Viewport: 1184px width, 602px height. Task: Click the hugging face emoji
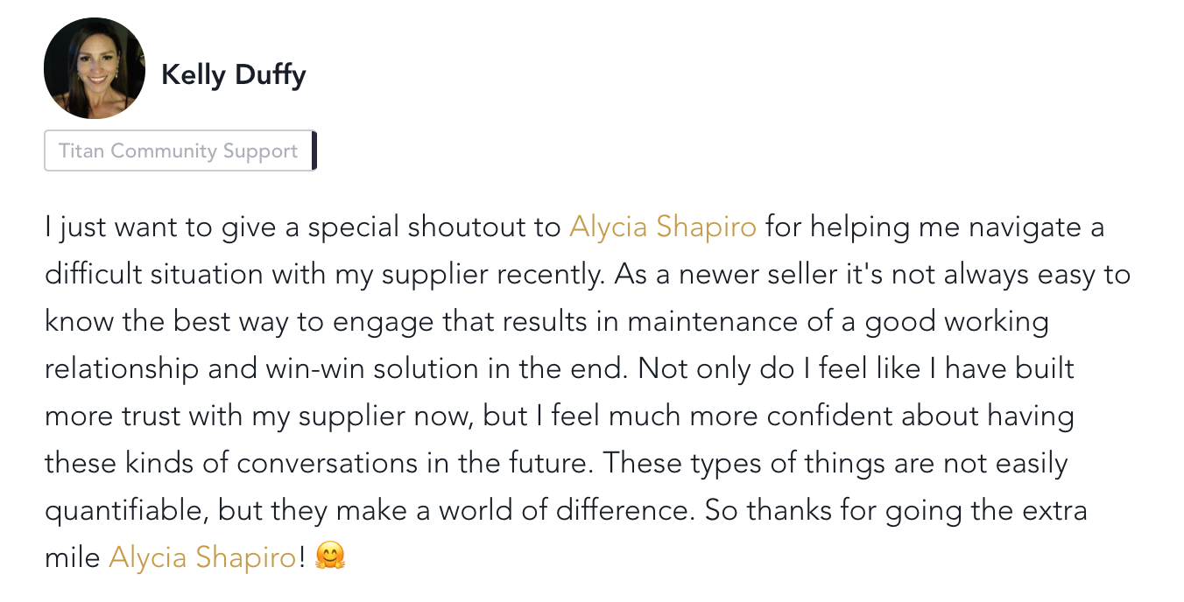331,556
